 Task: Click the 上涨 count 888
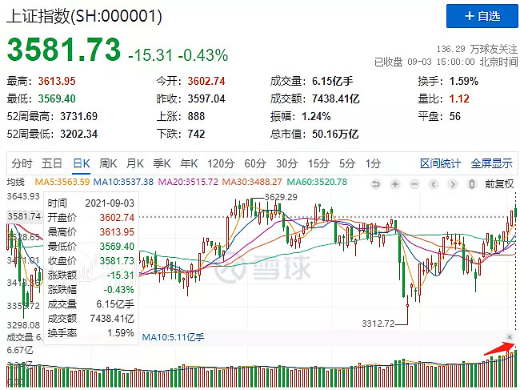(x=196, y=116)
